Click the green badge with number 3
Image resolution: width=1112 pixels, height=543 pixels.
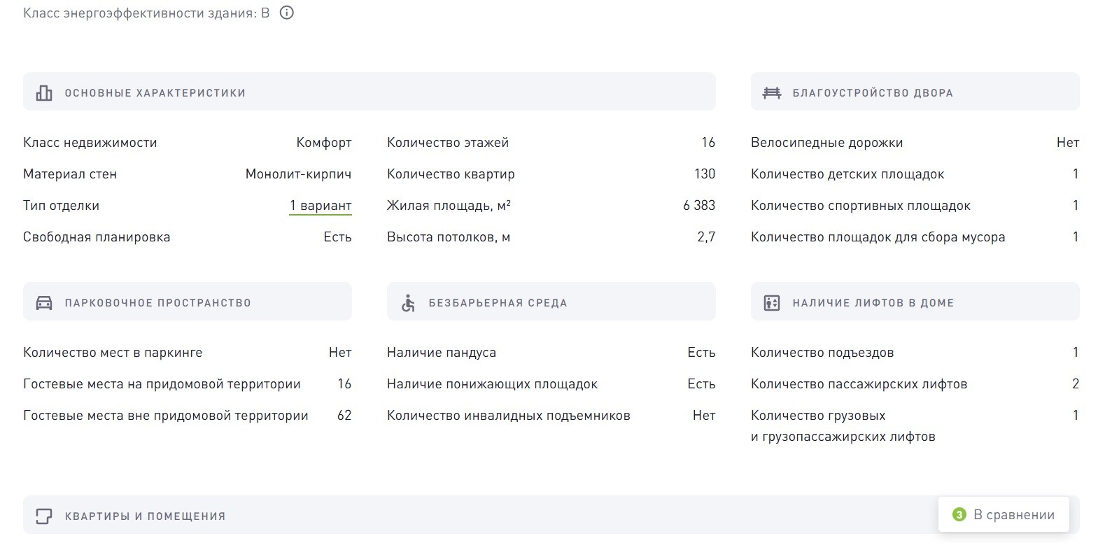pos(959,515)
